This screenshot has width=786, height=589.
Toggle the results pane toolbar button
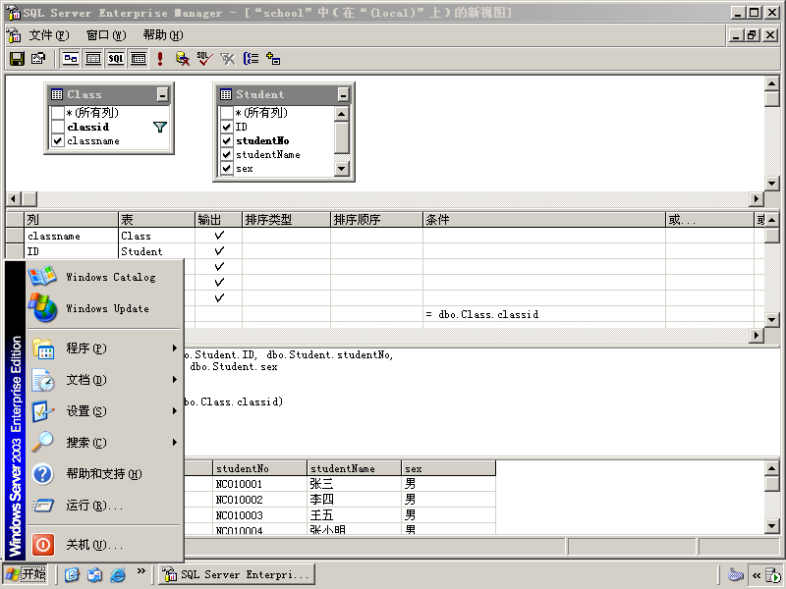pos(139,59)
